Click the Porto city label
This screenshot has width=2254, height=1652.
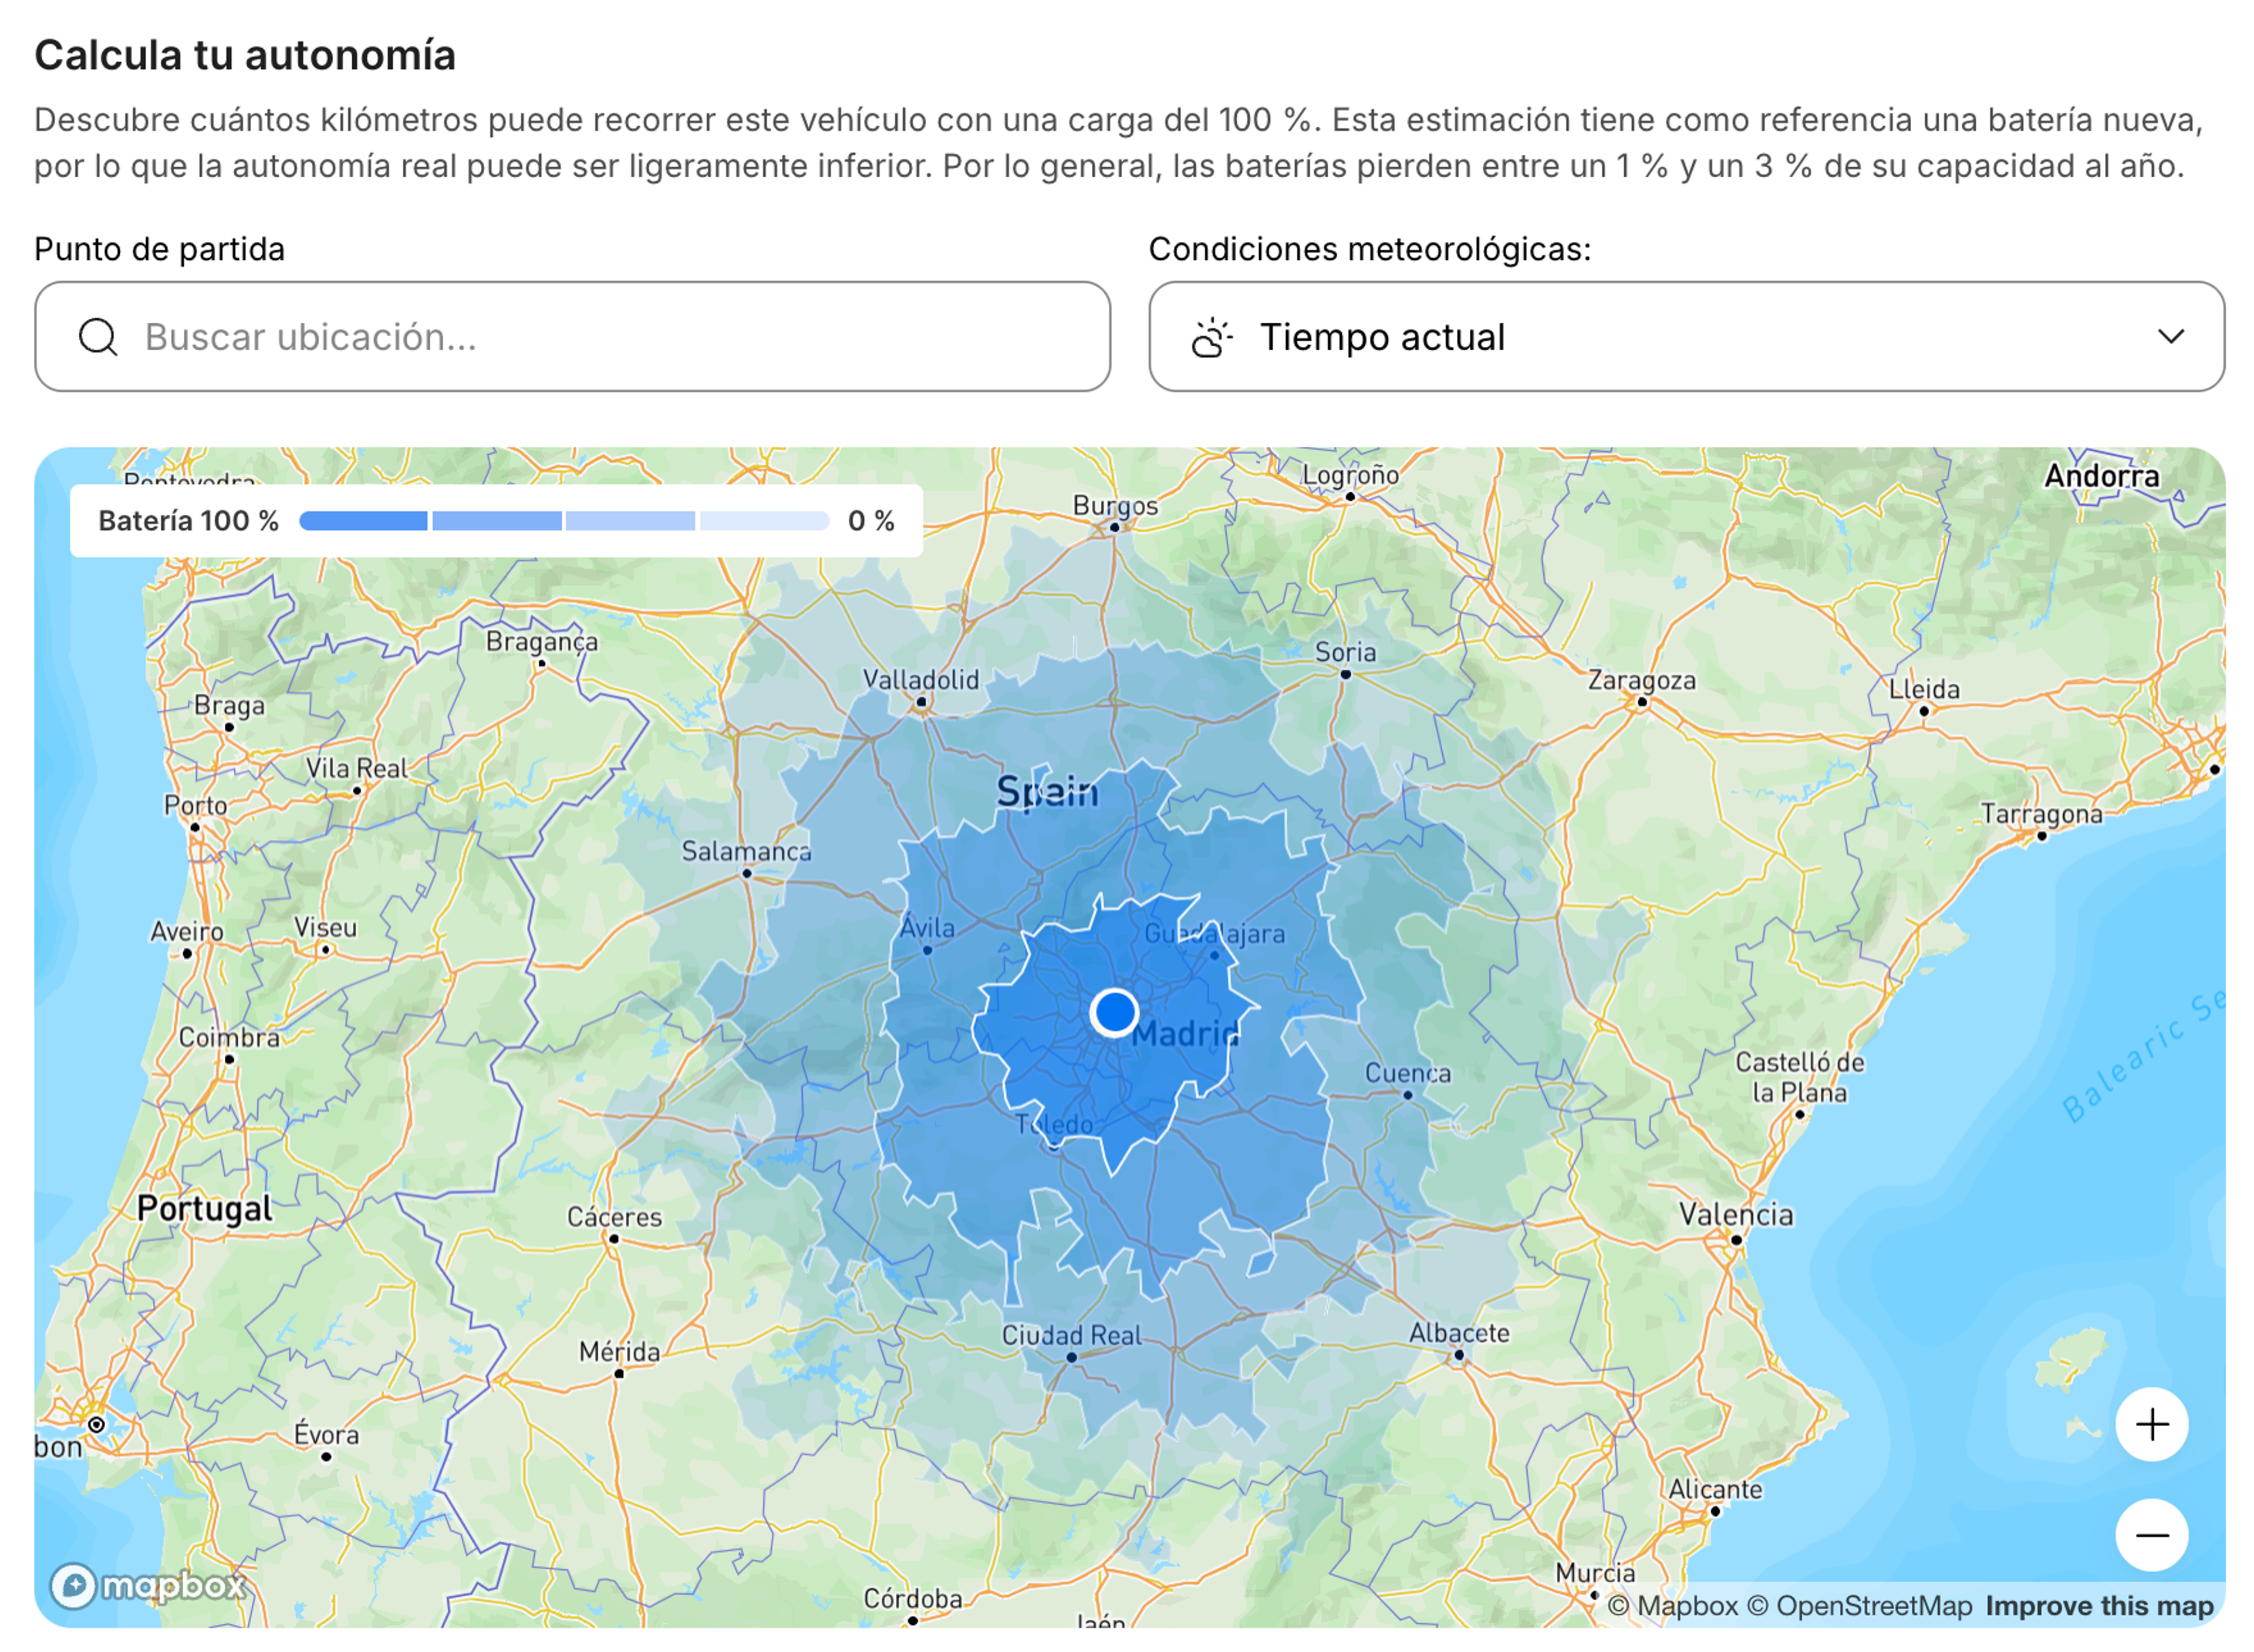coord(195,805)
